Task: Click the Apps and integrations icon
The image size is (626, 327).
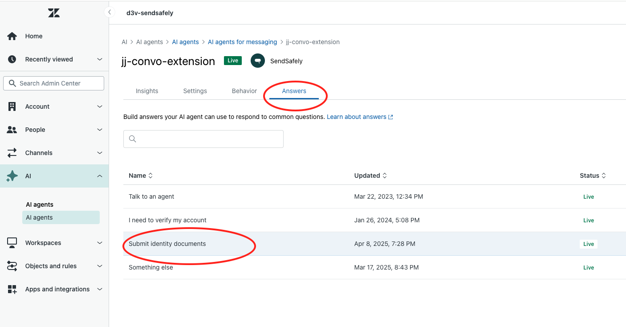Action: 12,289
